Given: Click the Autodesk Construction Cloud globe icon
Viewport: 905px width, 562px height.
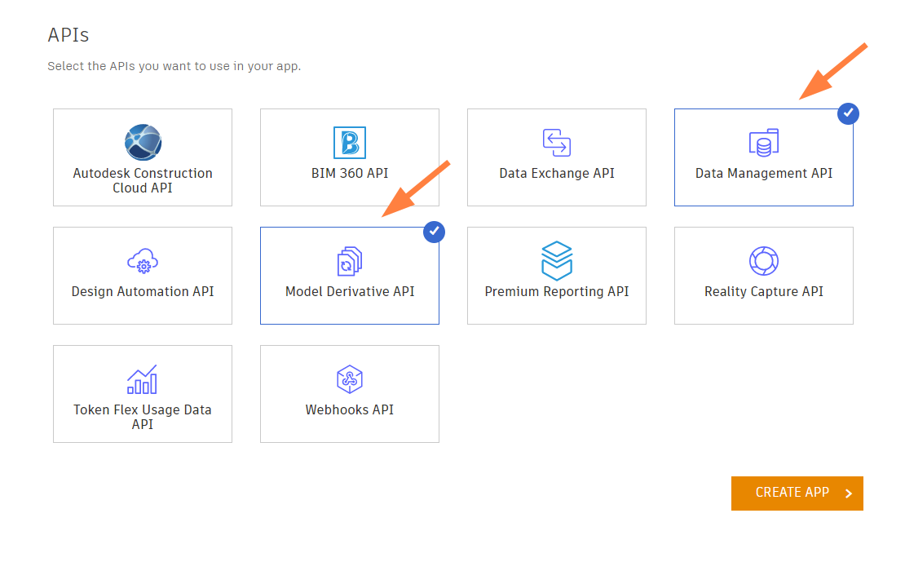Looking at the screenshot, I should 143,143.
